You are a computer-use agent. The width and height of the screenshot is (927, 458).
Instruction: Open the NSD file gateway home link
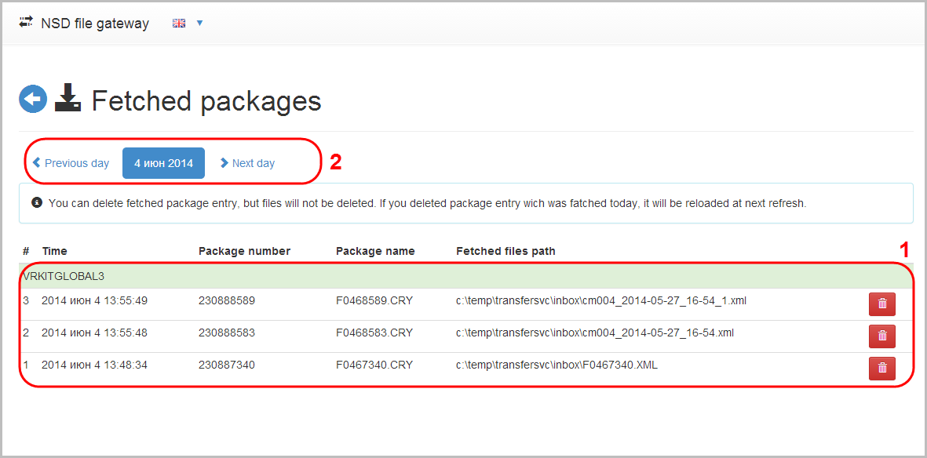point(95,24)
